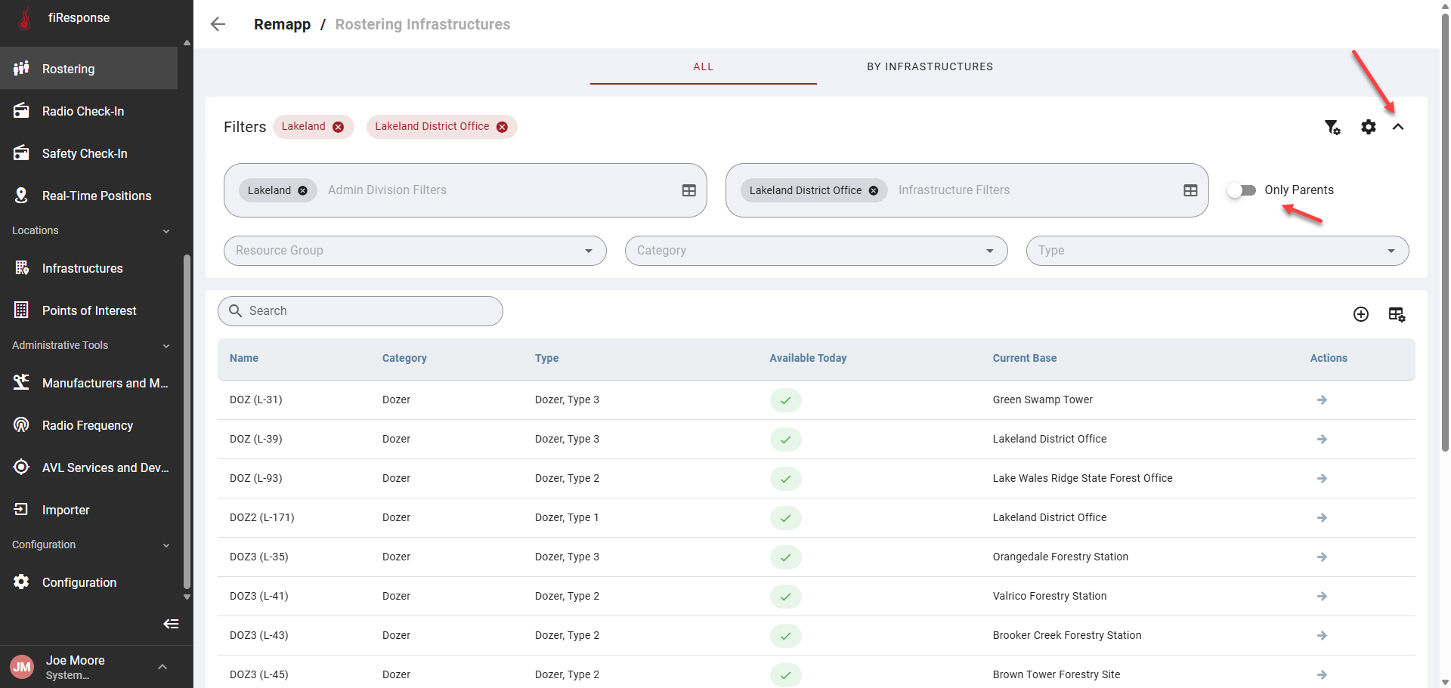Viewport: 1451px width, 688px height.
Task: Collapse the Filters panel chevron
Action: (x=1398, y=127)
